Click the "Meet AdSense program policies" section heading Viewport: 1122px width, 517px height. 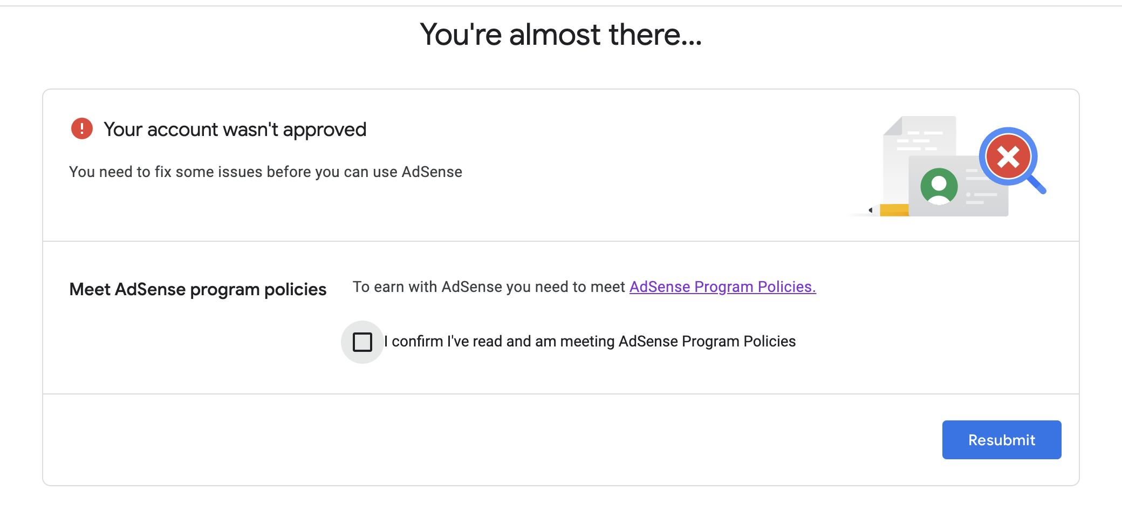click(x=198, y=289)
